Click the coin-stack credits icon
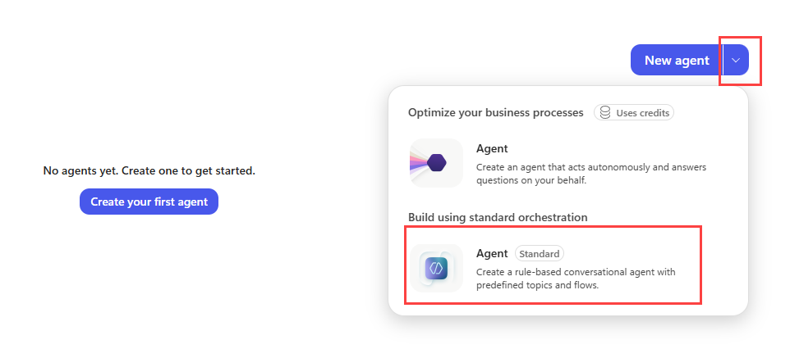790x349 pixels. (x=605, y=112)
